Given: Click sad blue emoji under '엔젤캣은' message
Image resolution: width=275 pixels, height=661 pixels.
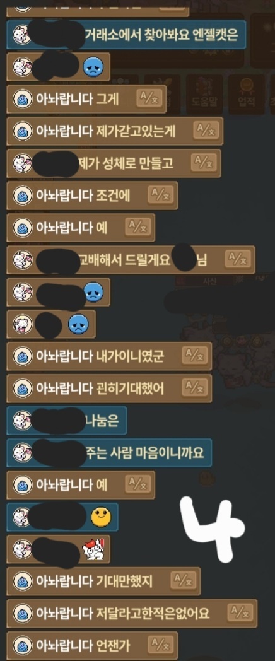Looking at the screenshot, I should [x=91, y=67].
